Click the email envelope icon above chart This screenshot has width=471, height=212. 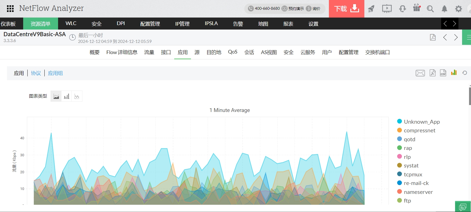click(x=420, y=73)
